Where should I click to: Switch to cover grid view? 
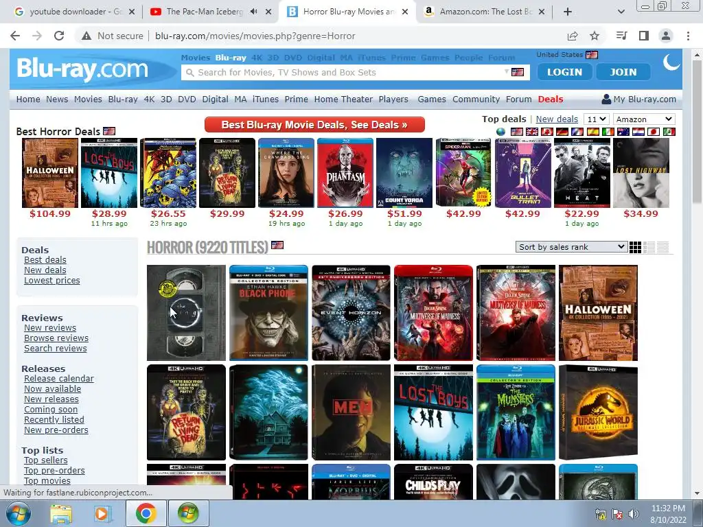(635, 247)
